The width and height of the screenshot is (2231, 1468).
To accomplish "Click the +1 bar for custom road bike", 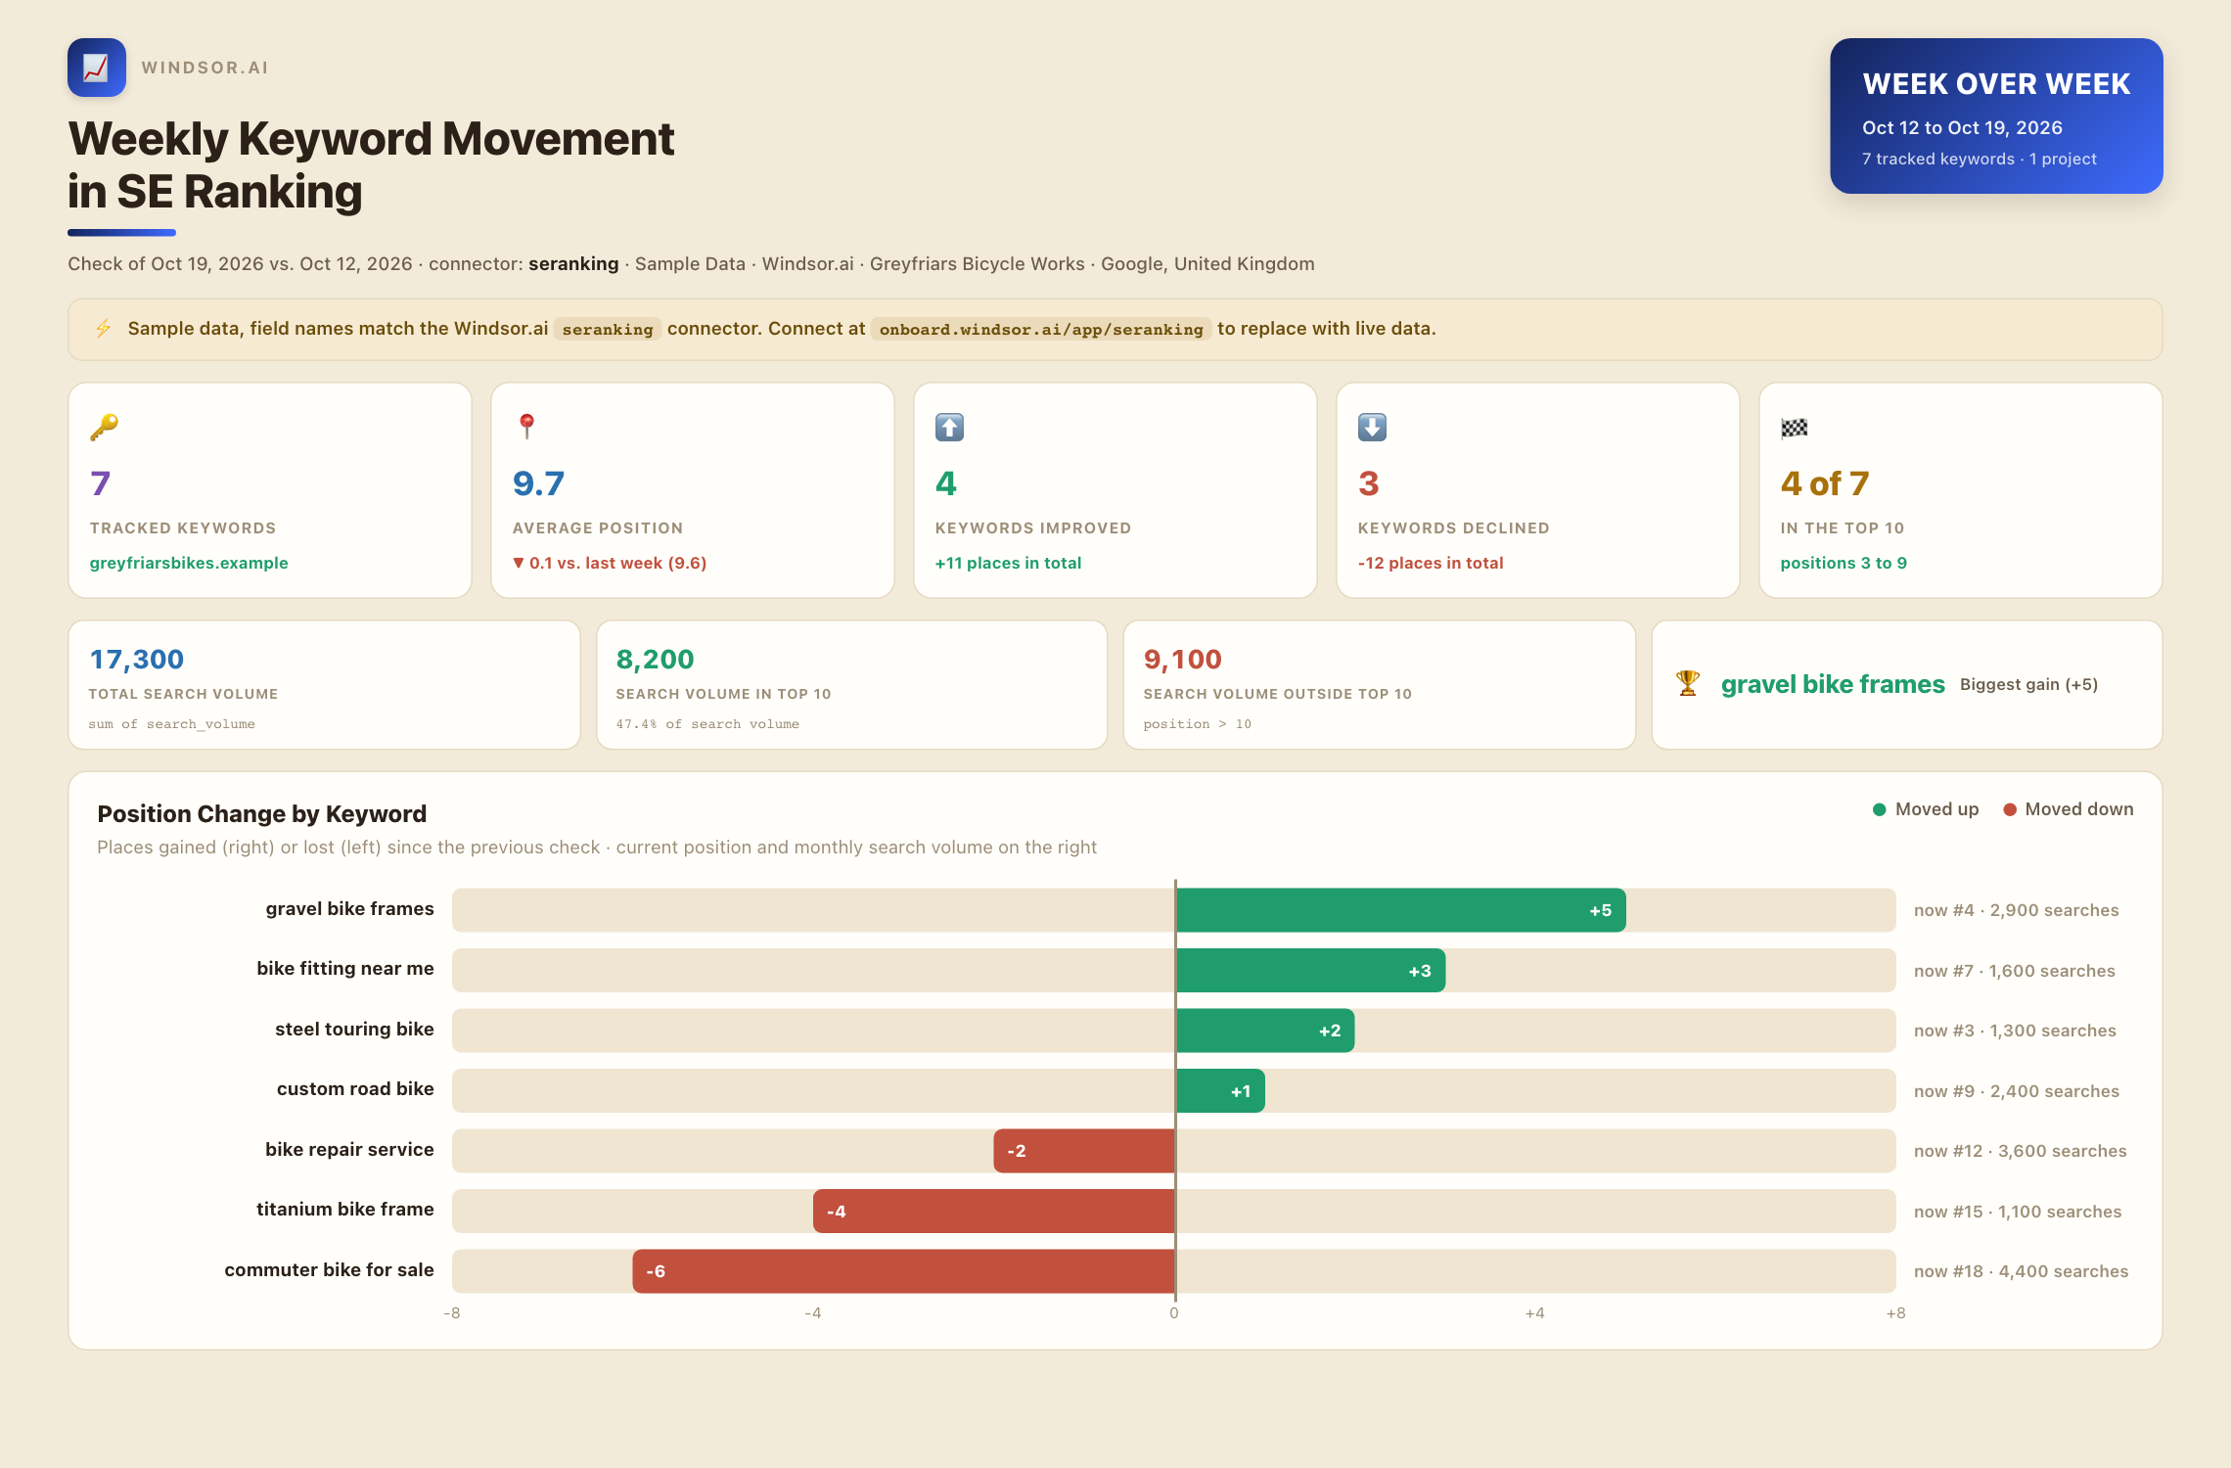I will pos(1220,1091).
